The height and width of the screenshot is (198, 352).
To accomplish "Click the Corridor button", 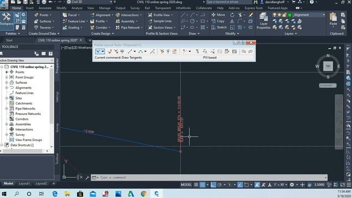I will click(x=100, y=28).
